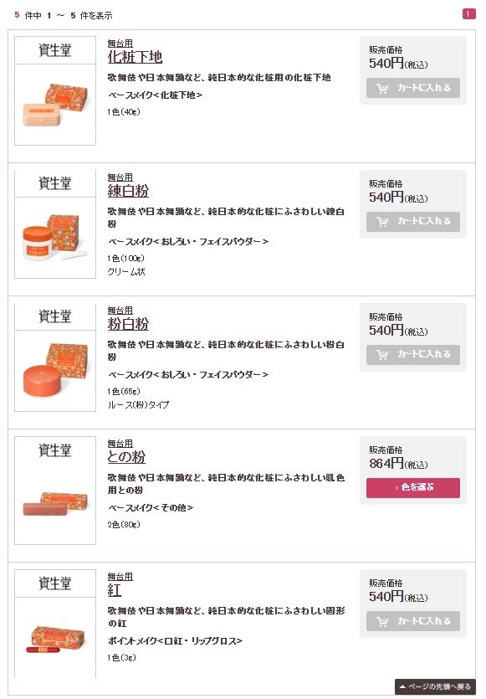The width and height of the screenshot is (486, 699).
Task: Click cart icon for 紅
Action: pos(382,621)
